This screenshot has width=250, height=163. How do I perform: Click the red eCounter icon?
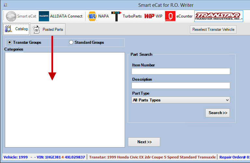(170, 16)
